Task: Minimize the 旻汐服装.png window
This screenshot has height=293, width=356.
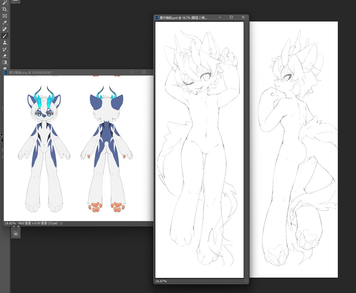Action: 133,72
